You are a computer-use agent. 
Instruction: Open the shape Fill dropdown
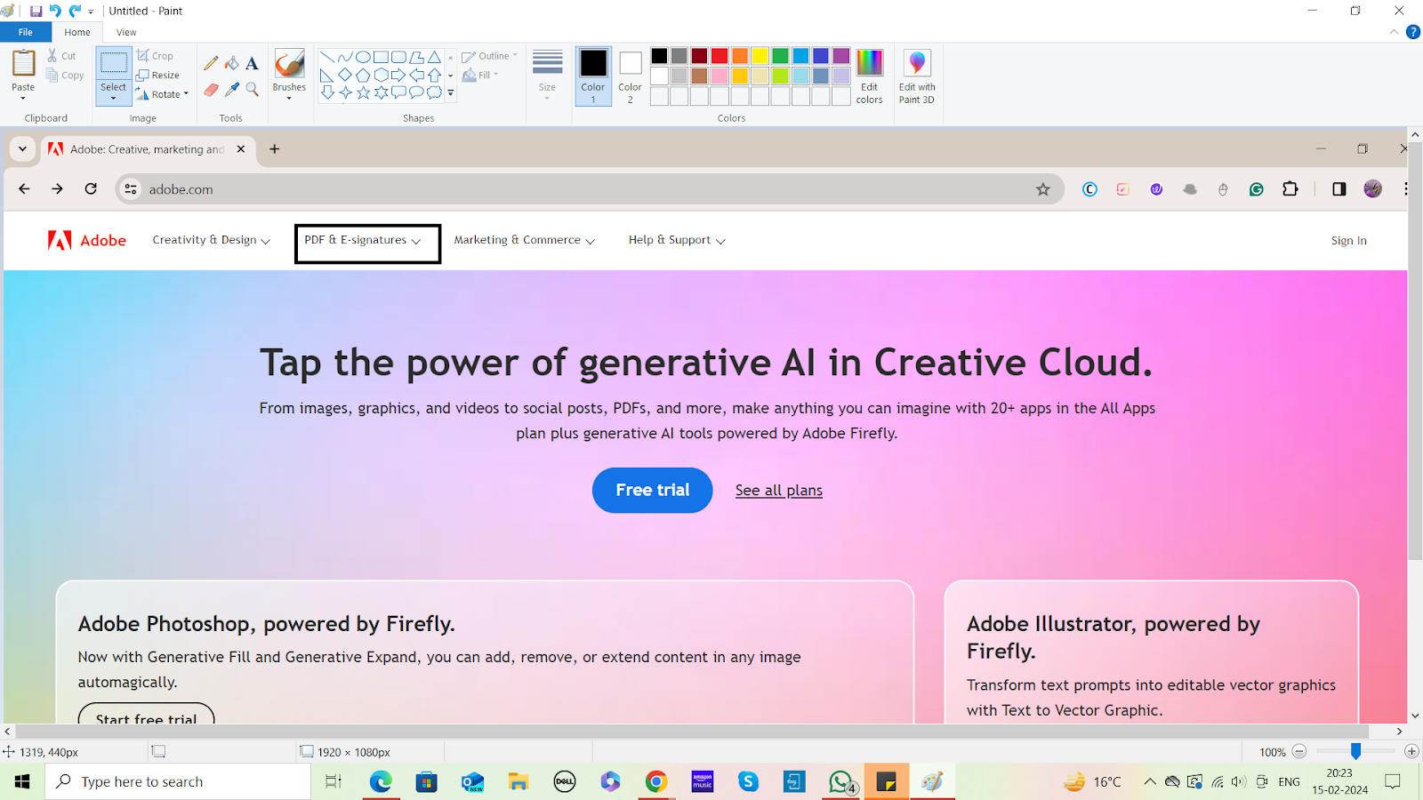[x=480, y=76]
